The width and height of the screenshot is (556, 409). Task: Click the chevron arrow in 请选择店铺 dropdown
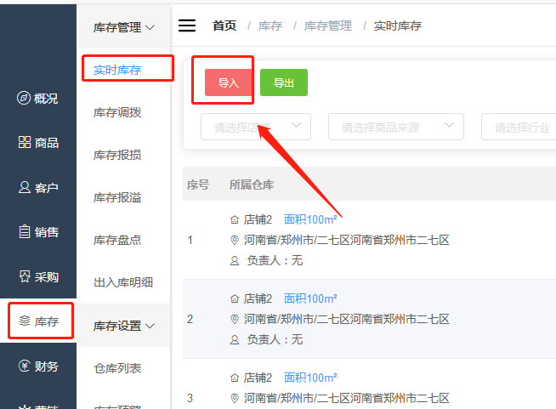(x=296, y=125)
